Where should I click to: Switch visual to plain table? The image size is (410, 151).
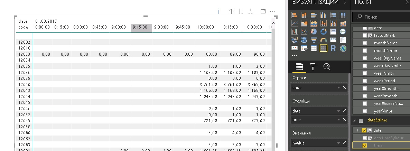click(x=314, y=48)
